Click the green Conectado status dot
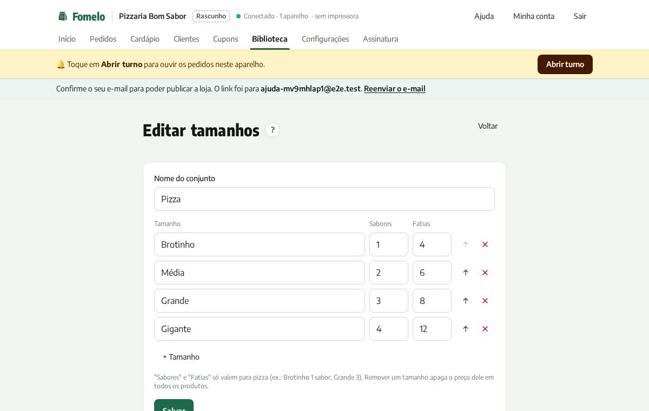The width and height of the screenshot is (649, 411). [239, 16]
